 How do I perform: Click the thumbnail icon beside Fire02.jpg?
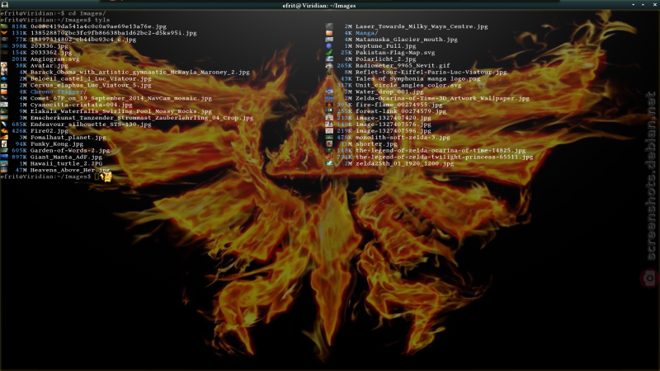(4, 131)
